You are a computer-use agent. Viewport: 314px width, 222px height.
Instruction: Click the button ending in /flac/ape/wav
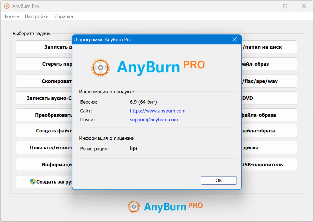[x=269, y=81]
